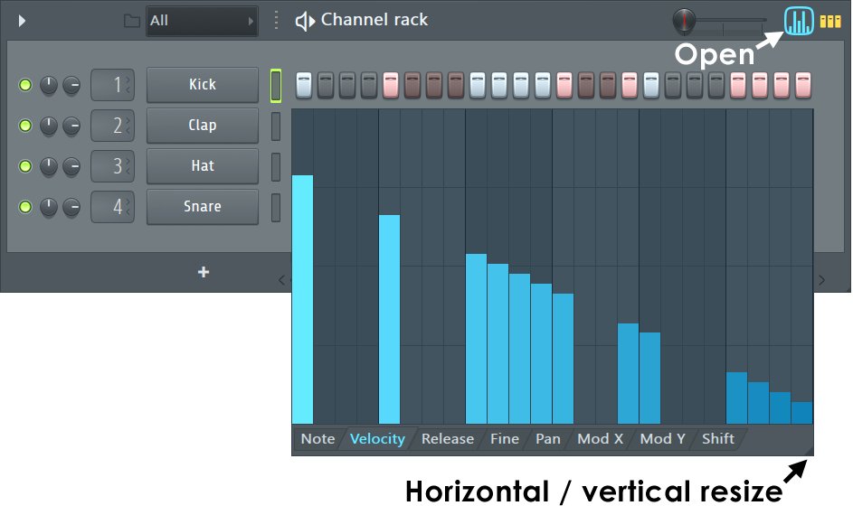Viewport: 853px width, 515px height.
Task: Click the dotted options handle before Channel rack
Action: coord(277,21)
